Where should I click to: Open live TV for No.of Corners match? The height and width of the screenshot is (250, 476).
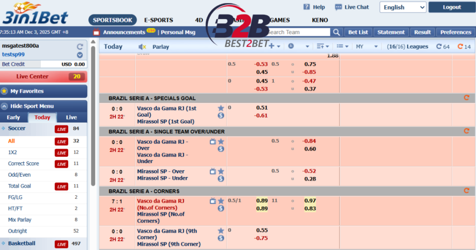[213, 201]
